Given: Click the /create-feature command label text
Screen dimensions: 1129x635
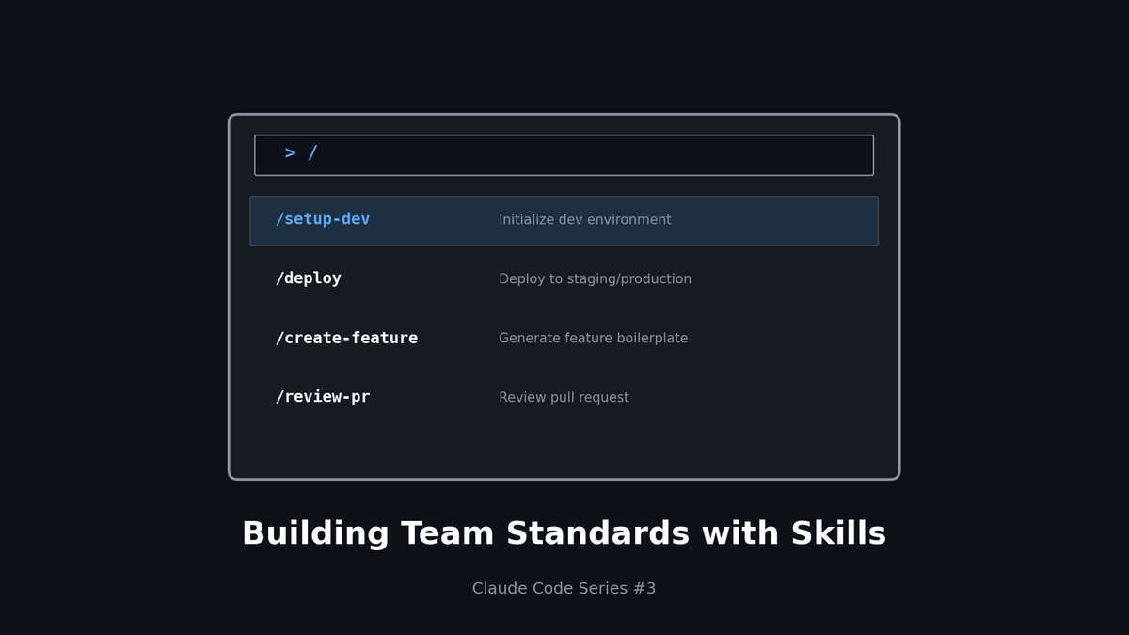Looking at the screenshot, I should click(347, 338).
